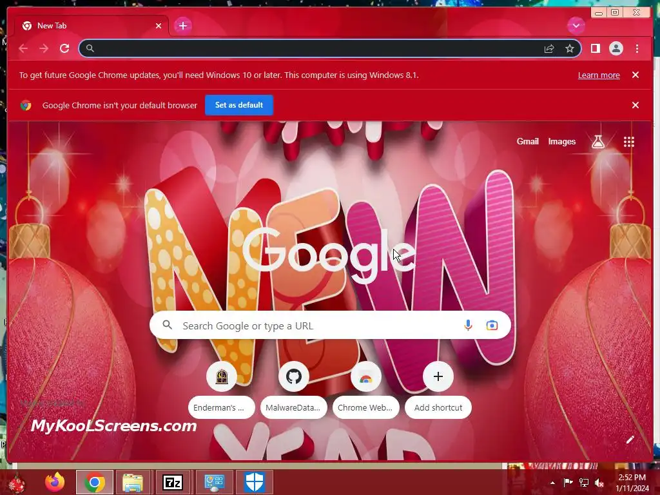
Task: Select the New Tab tab
Action: [92, 26]
